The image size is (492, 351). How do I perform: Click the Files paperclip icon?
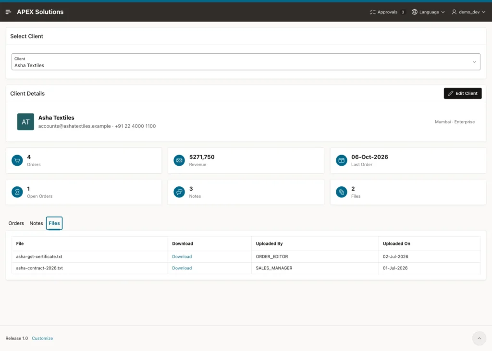tap(342, 192)
